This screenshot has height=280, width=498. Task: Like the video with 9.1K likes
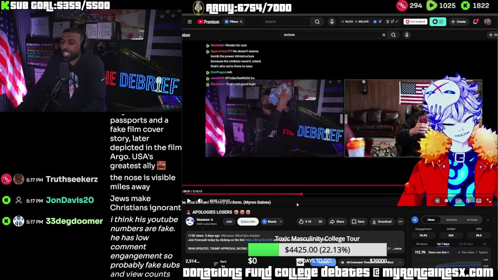pos(305,222)
